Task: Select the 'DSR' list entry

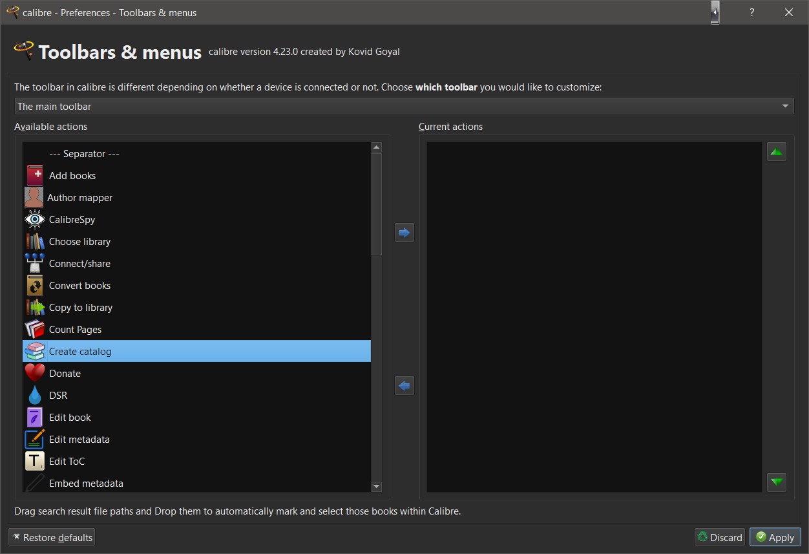Action: [196, 395]
